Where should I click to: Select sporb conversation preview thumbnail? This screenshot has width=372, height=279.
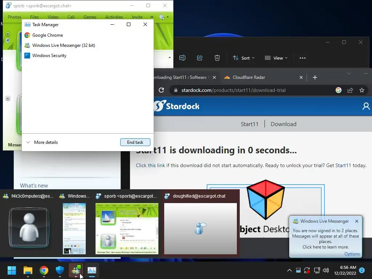[127, 224]
